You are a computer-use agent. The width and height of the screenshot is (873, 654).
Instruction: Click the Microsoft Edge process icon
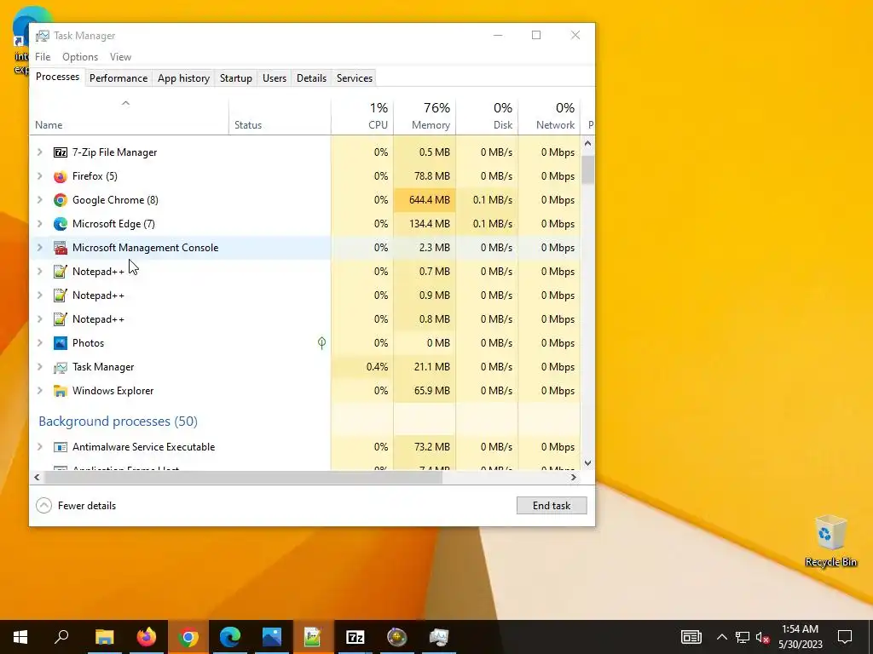click(x=61, y=224)
